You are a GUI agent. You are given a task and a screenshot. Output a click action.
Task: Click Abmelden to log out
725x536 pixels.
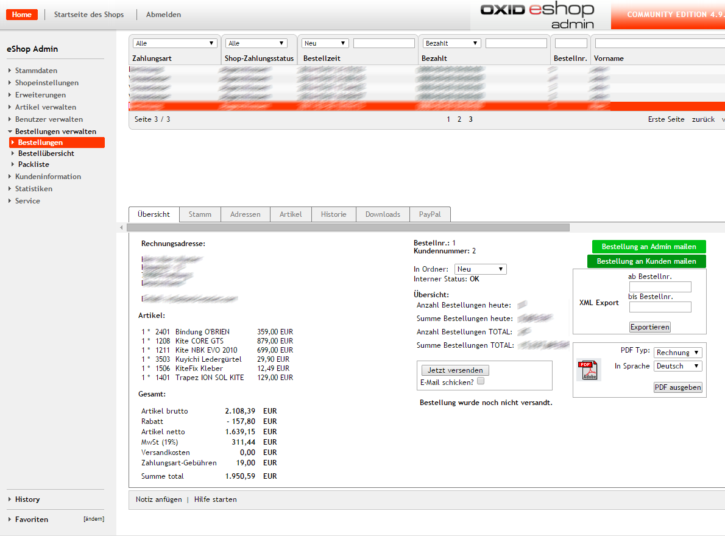[163, 15]
